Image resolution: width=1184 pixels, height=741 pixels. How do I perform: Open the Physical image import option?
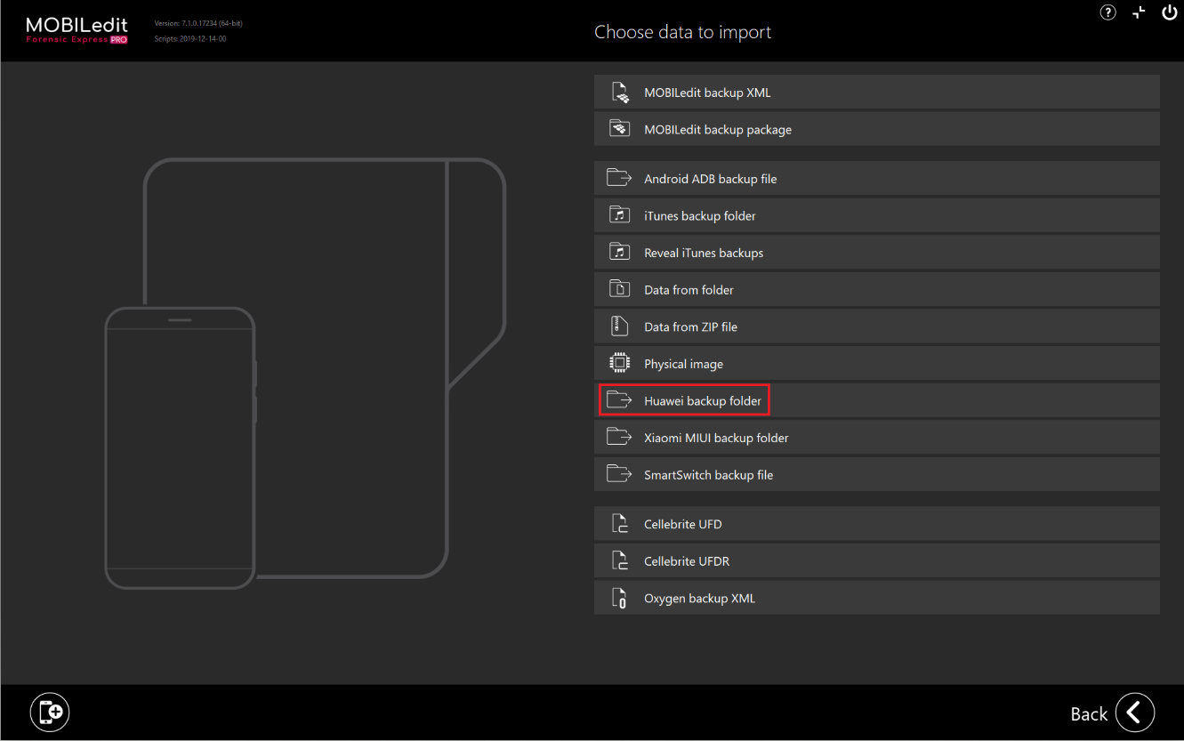876,364
